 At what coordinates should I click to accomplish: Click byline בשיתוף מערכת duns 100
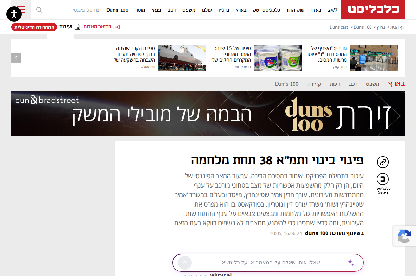click(x=334, y=233)
